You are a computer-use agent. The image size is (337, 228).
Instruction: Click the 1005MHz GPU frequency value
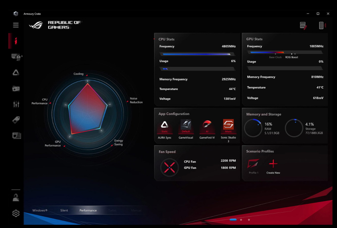[316, 46]
